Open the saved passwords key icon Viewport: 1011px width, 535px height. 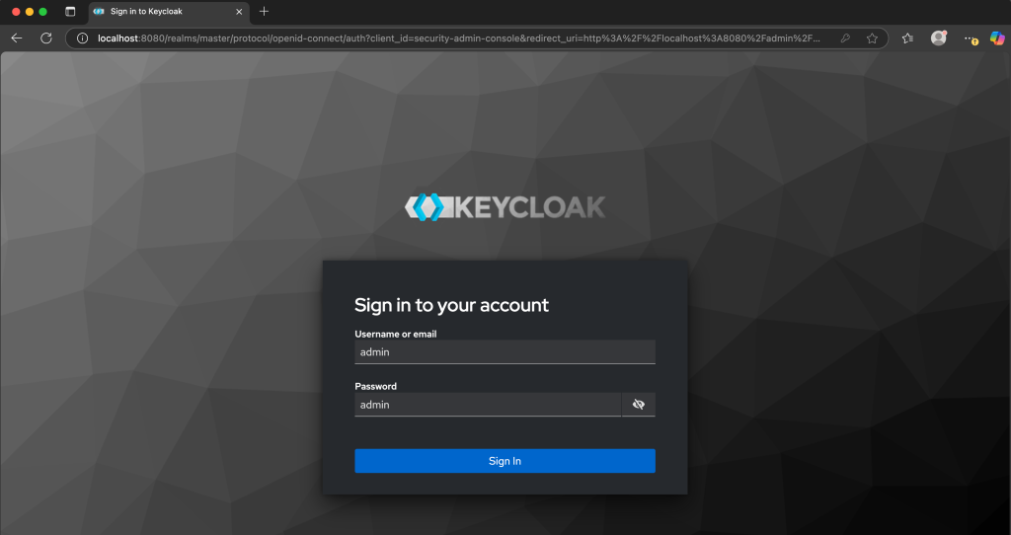(845, 38)
